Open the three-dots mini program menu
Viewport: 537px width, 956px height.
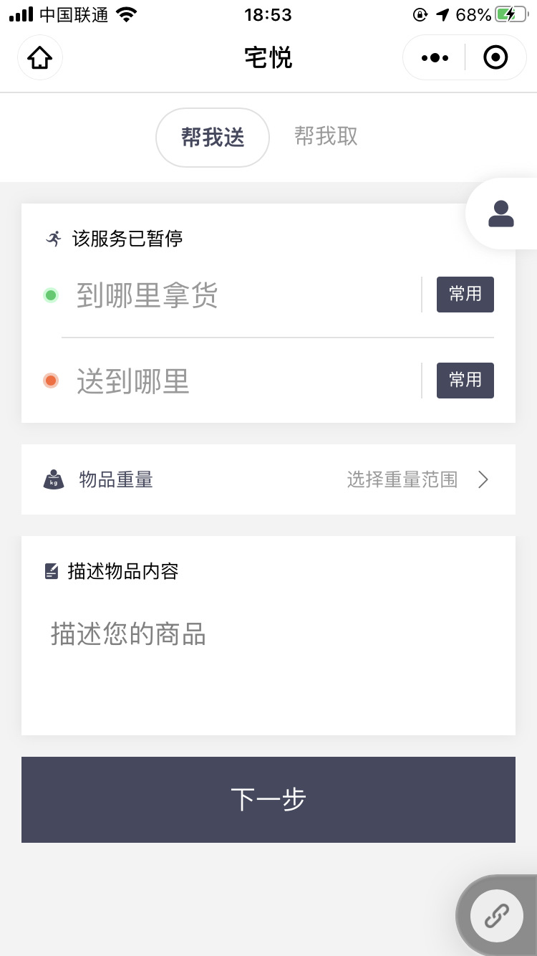435,57
